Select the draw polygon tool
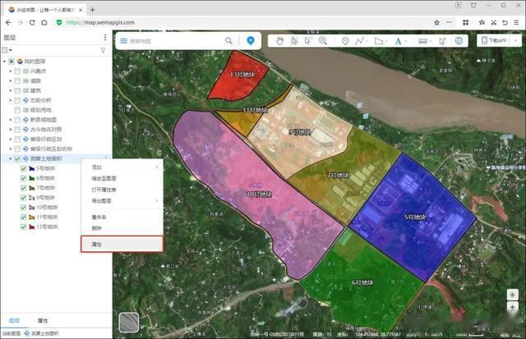This screenshot has height=339, width=526. coord(379,41)
